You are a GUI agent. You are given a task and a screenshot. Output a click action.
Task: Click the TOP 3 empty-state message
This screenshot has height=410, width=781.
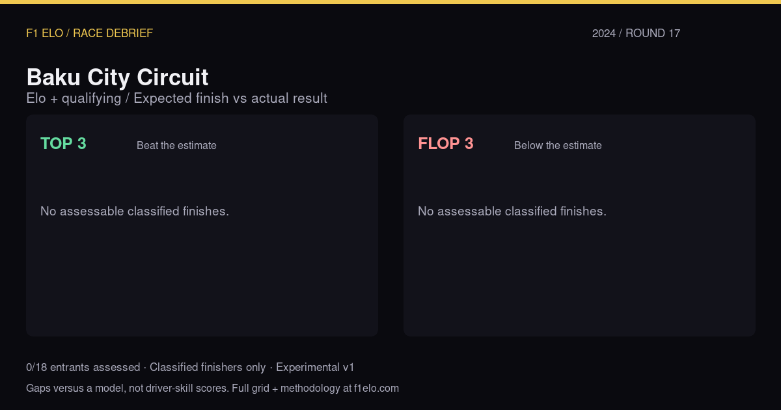(x=135, y=212)
